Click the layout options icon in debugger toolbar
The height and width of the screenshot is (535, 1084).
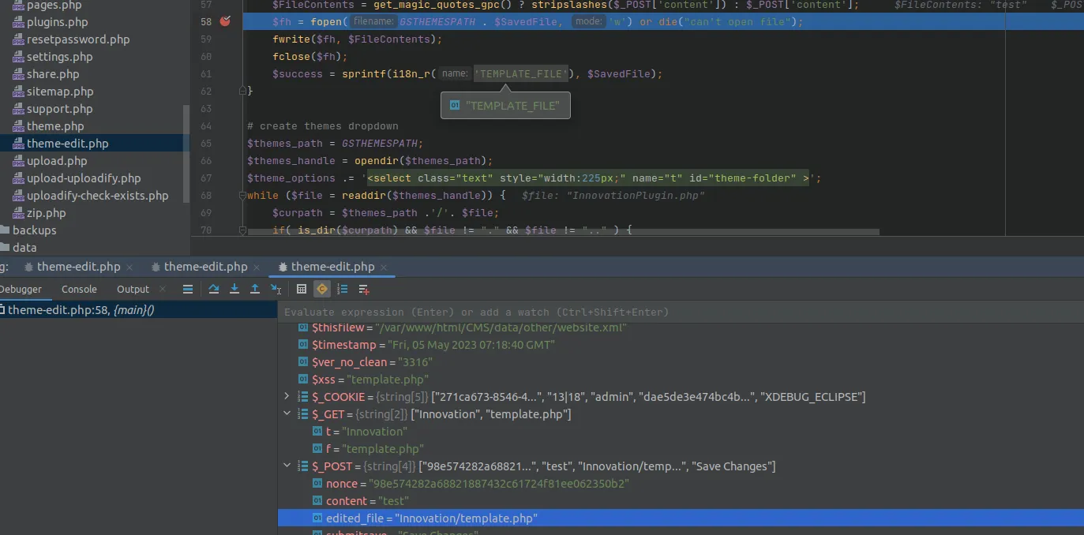tap(187, 289)
